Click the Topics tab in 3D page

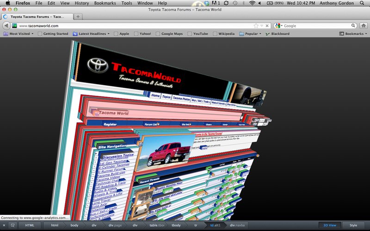tap(166, 97)
